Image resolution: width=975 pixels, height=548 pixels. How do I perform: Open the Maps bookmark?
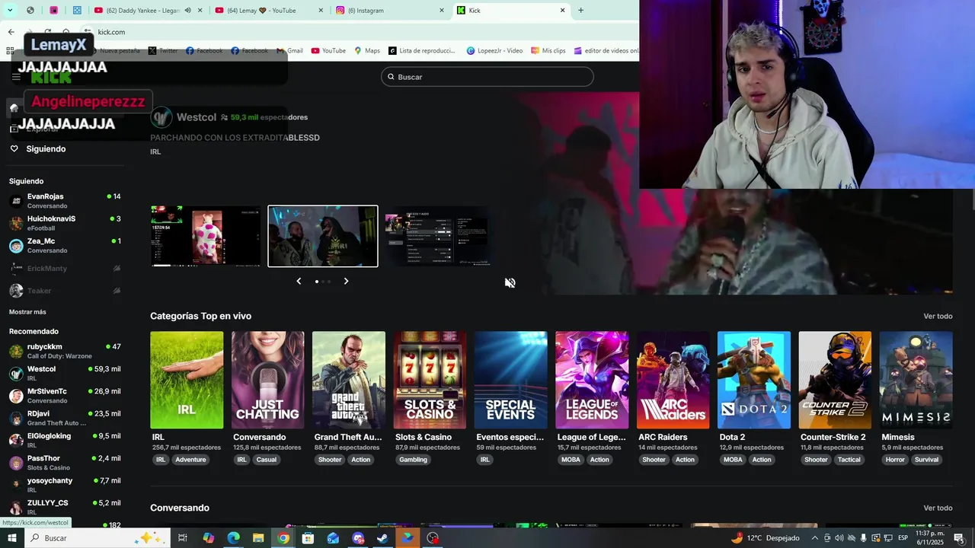(367, 51)
